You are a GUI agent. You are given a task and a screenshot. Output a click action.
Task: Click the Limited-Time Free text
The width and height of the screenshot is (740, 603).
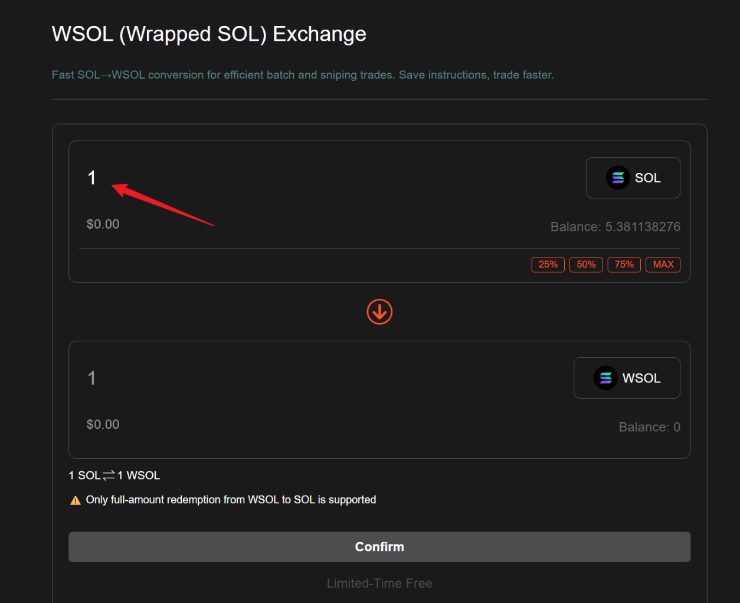point(379,583)
